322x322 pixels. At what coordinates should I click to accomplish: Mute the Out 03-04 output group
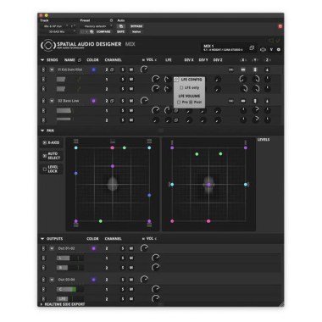[131, 280]
